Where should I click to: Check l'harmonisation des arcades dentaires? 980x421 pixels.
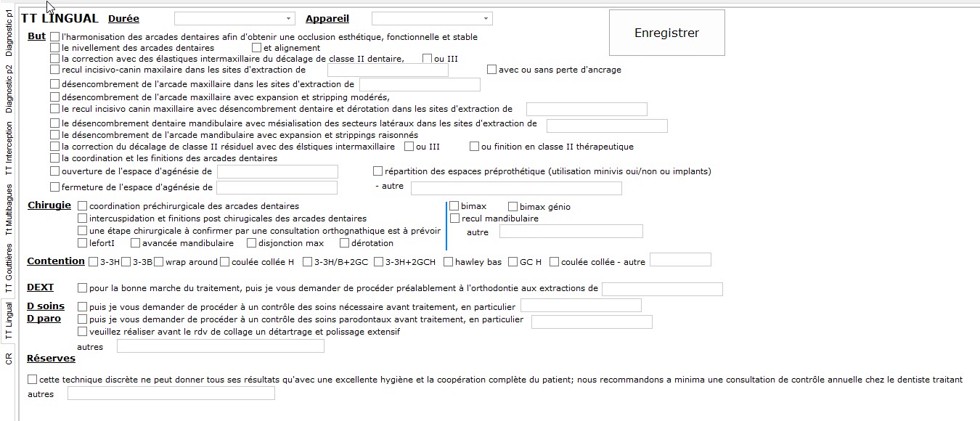pyautogui.click(x=55, y=36)
